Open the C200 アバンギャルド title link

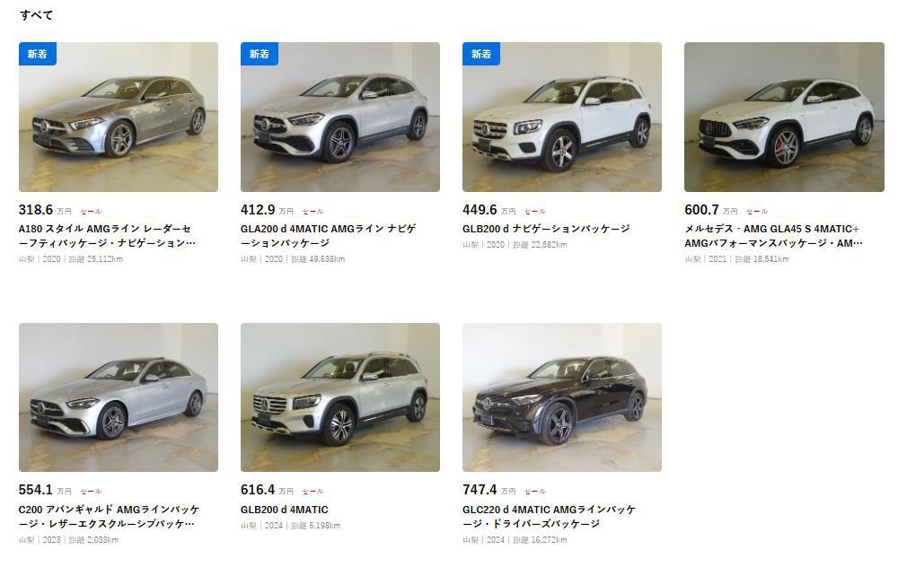click(x=109, y=517)
